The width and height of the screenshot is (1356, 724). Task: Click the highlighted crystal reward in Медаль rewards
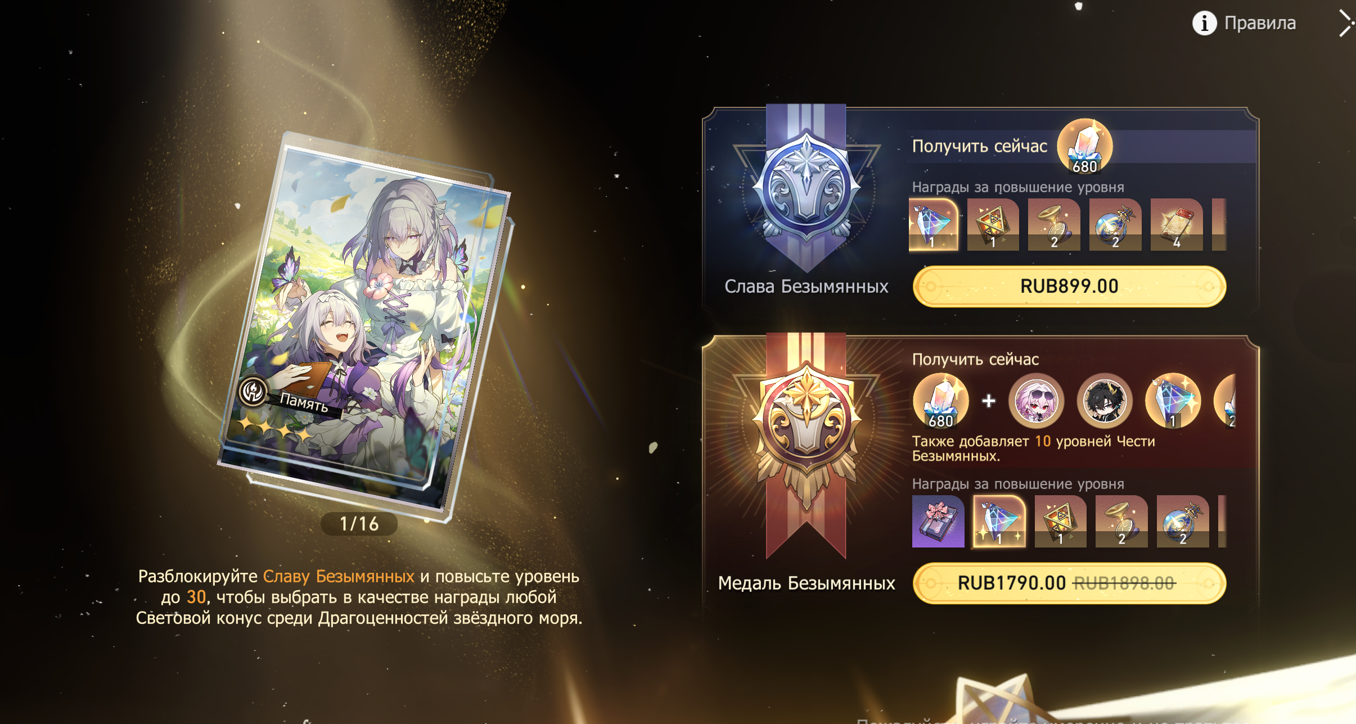999,521
